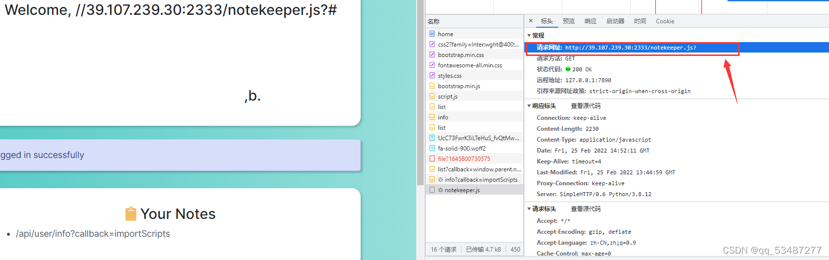Click the fa-solid-900.woff2 font icon

[432, 148]
